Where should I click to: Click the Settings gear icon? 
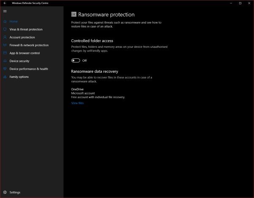[5, 192]
